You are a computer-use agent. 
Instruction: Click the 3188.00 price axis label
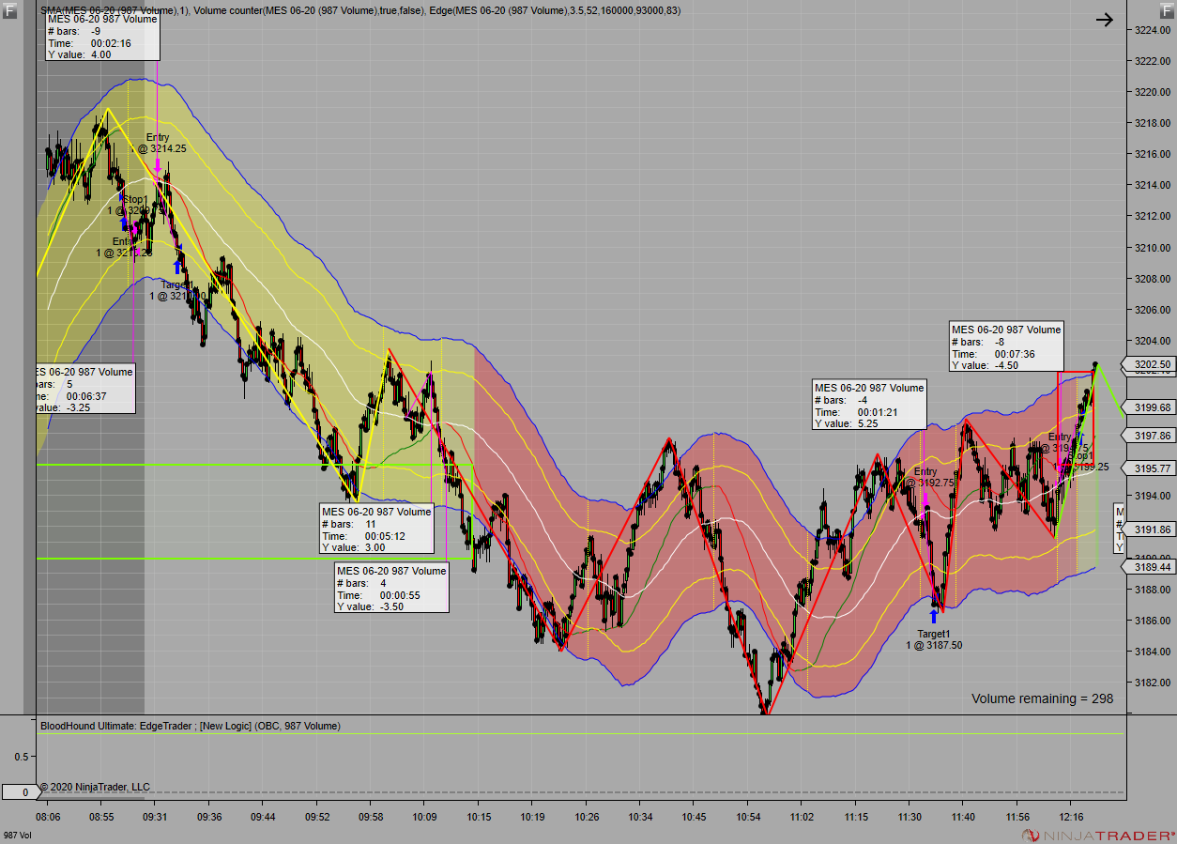pos(1153,590)
